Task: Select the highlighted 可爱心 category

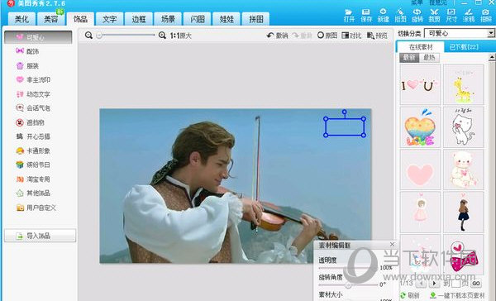Action: coord(38,37)
